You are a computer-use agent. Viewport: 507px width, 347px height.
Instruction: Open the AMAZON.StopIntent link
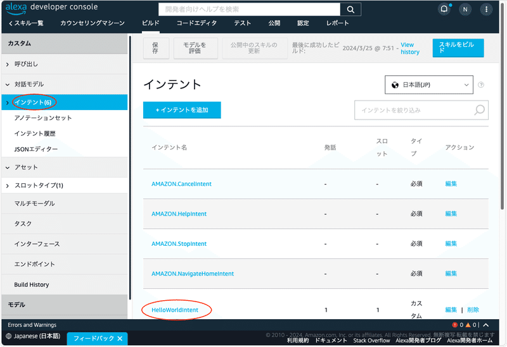click(179, 244)
